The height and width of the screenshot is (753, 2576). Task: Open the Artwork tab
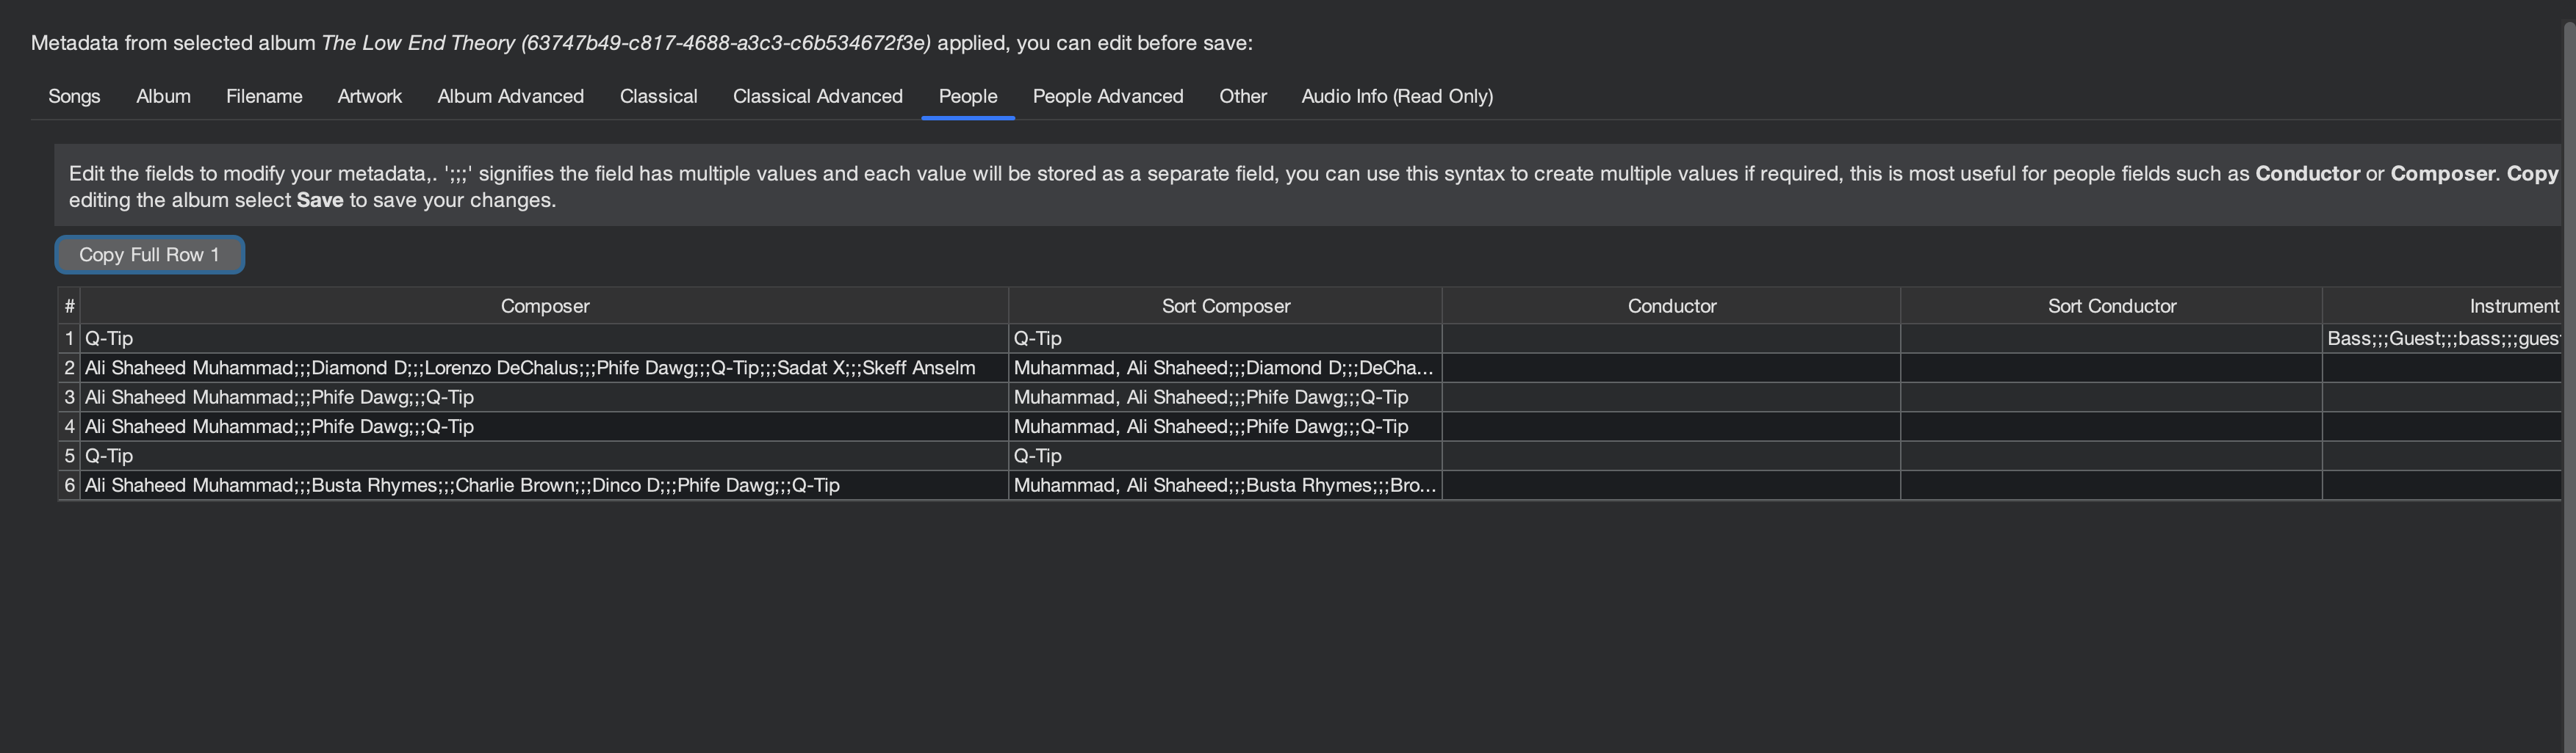(370, 97)
